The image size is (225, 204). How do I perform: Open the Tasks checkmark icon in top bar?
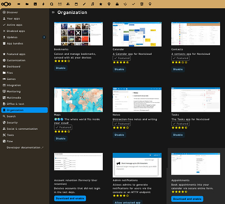click(133, 4)
